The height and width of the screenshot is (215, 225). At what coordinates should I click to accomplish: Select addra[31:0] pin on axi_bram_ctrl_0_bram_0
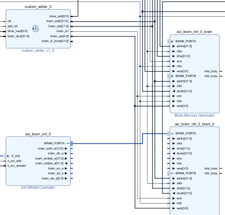(184, 139)
